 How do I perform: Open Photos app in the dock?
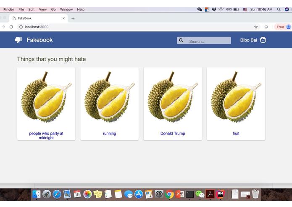pos(87,194)
